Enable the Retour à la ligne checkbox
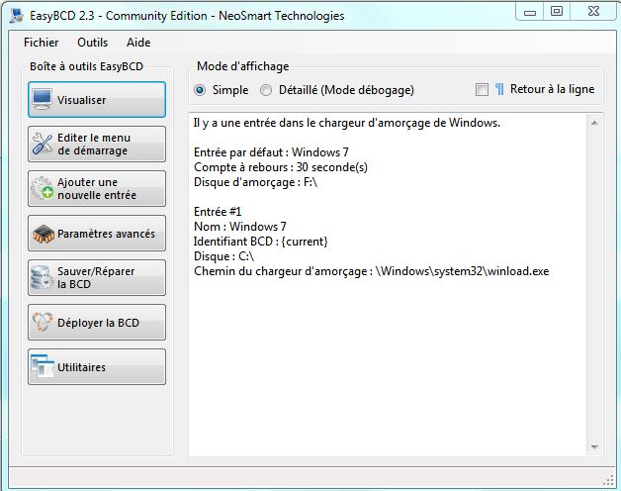This screenshot has width=621, height=491. pyautogui.click(x=482, y=90)
